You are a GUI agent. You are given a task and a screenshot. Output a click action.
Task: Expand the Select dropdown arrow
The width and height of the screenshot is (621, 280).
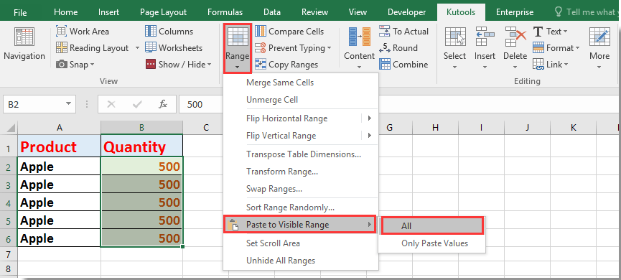pyautogui.click(x=454, y=67)
